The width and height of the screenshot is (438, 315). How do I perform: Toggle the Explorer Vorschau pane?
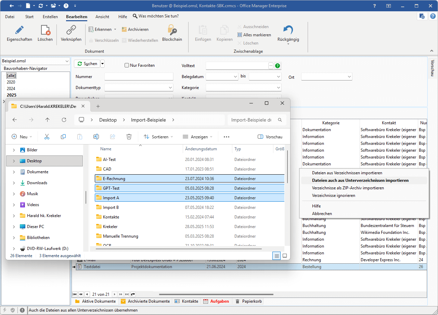[270, 137]
